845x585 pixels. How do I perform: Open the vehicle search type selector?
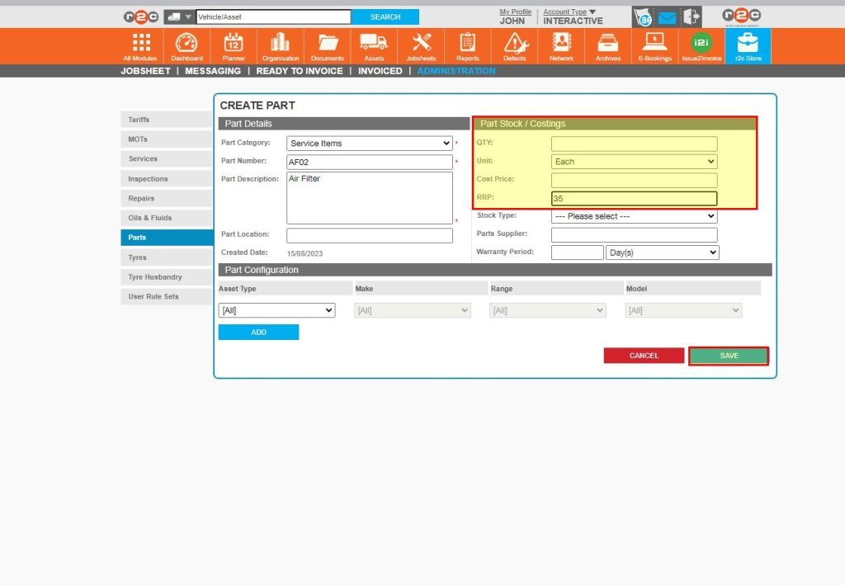[179, 17]
